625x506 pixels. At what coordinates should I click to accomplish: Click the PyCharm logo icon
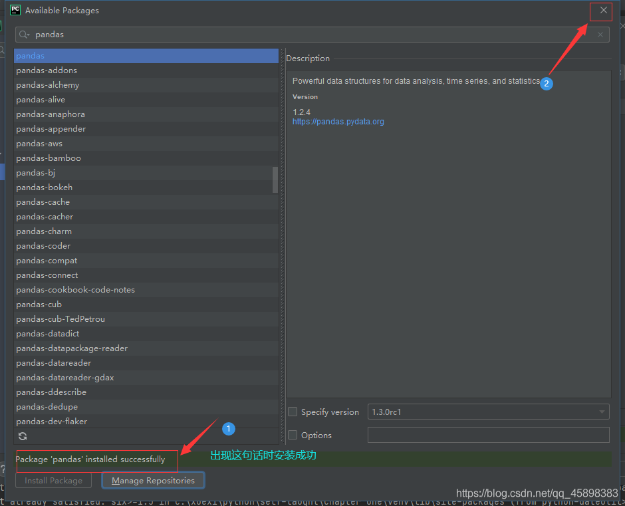click(13, 11)
